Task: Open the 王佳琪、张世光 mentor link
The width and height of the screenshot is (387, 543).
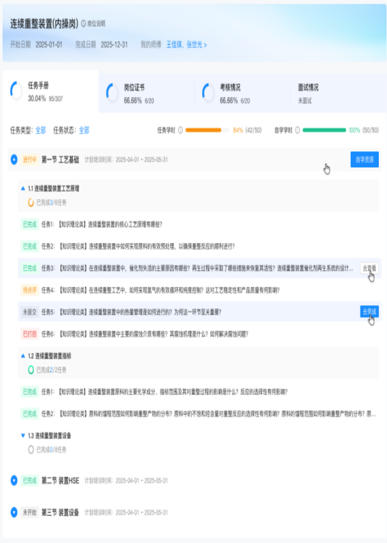Action: point(186,45)
